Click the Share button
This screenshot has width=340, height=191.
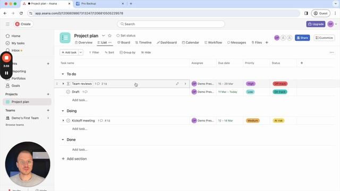tap(302, 38)
